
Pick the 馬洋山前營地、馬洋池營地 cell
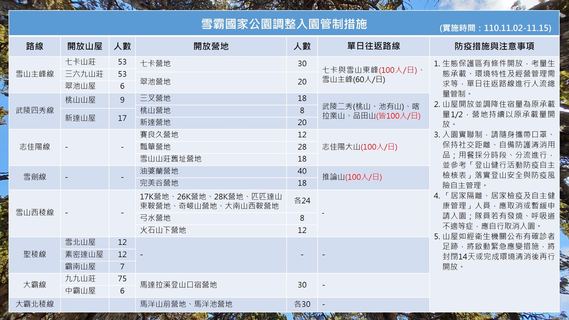coord(211,304)
